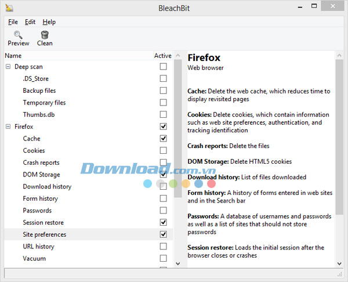Click the 'Session restore:' description label
348x282 pixels.
tap(211, 247)
